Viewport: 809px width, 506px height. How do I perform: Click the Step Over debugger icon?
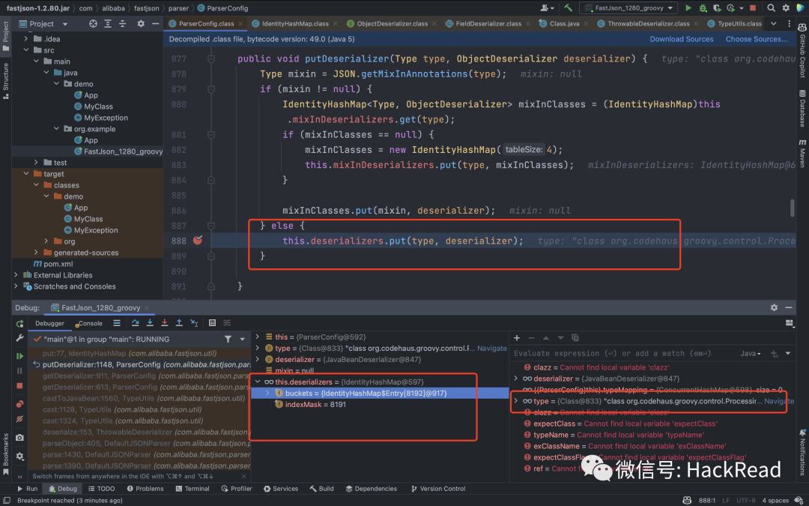point(136,323)
